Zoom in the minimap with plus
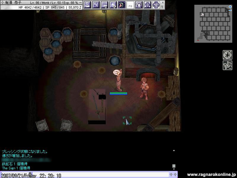Image resolution: width=237 pixels, height=178 pixels. (230, 7)
